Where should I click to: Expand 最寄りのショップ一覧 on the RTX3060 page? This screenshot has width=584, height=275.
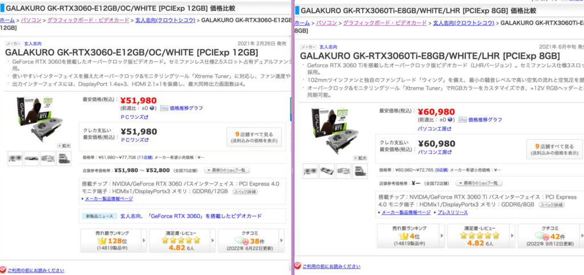coord(227,171)
